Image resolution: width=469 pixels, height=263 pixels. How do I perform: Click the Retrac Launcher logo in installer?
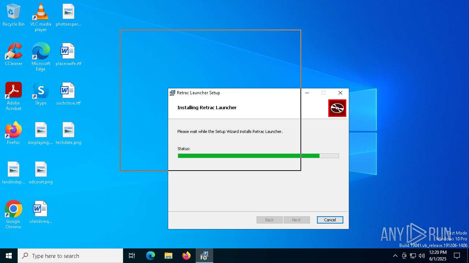(337, 108)
